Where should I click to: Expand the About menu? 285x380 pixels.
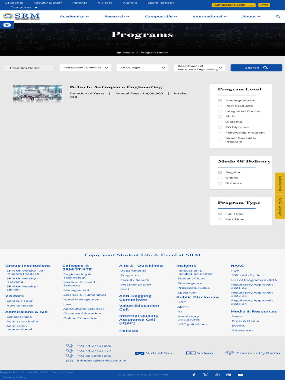[251, 16]
